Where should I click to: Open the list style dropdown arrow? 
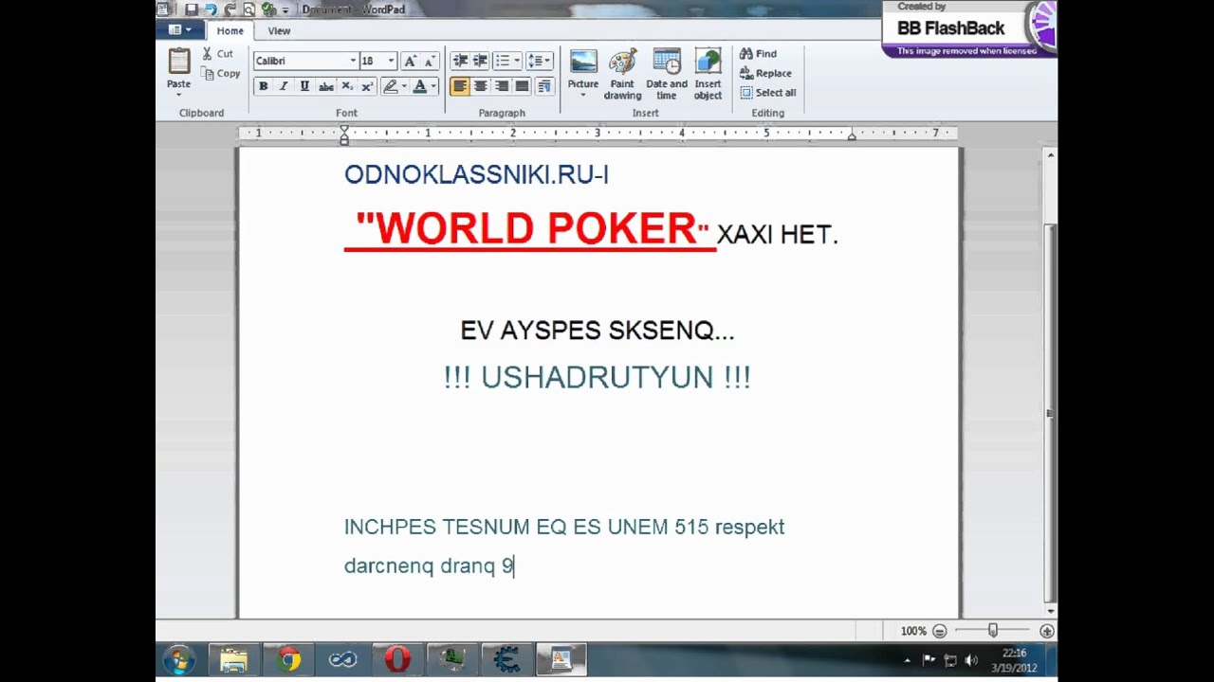(x=517, y=61)
